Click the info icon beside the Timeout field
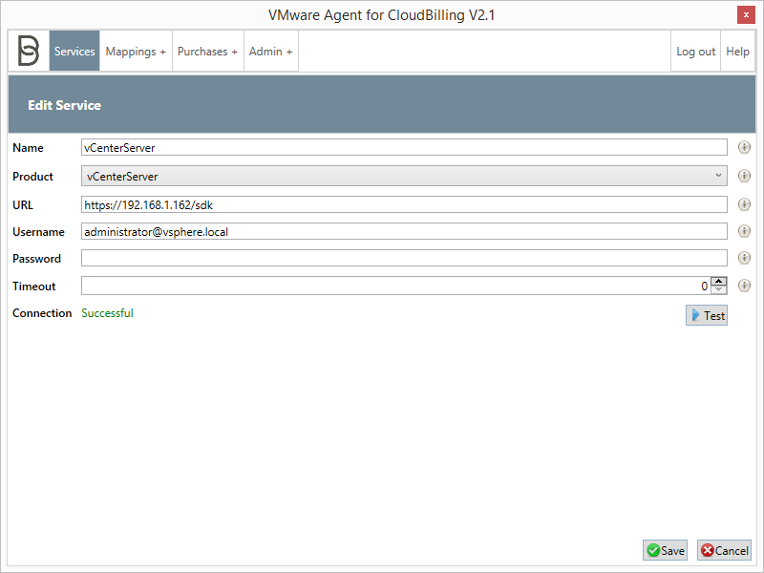Screen dimensions: 764x573 click(x=744, y=286)
